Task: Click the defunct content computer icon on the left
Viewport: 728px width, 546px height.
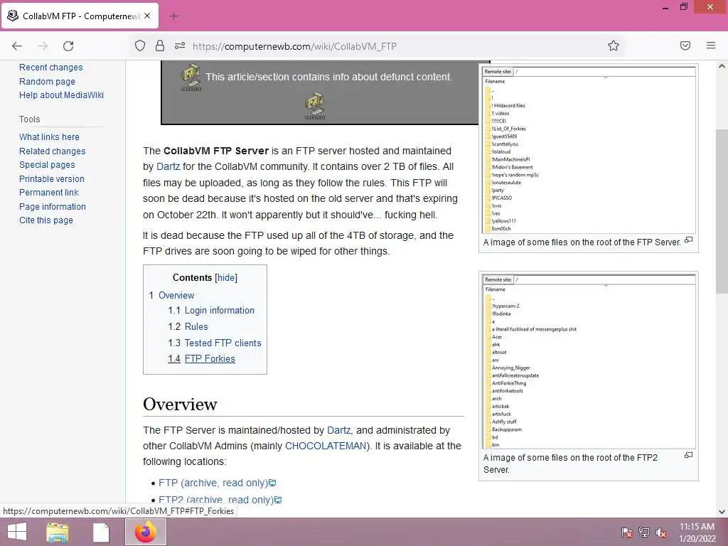Action: point(191,77)
